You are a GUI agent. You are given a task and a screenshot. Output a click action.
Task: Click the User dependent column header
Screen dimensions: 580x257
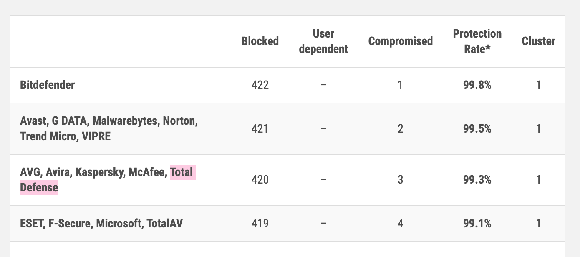(323, 41)
